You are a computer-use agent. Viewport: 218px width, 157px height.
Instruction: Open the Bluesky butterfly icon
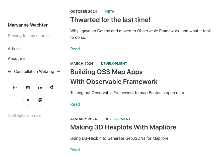coord(28,100)
